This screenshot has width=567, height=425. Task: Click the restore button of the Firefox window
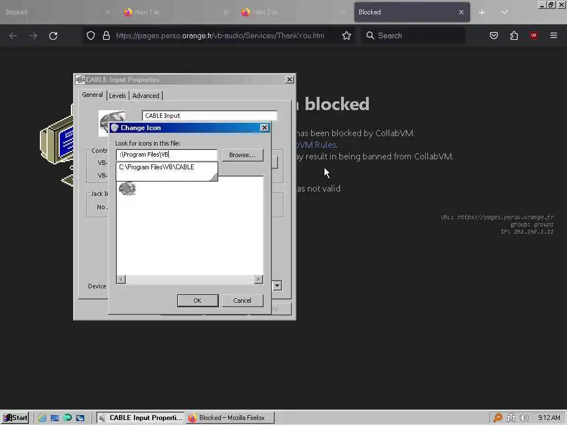point(551,4)
